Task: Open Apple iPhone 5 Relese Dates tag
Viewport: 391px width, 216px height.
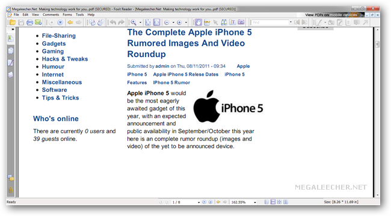Action: [x=186, y=74]
